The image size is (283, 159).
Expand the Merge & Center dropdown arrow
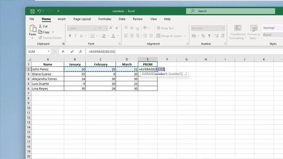185,36
